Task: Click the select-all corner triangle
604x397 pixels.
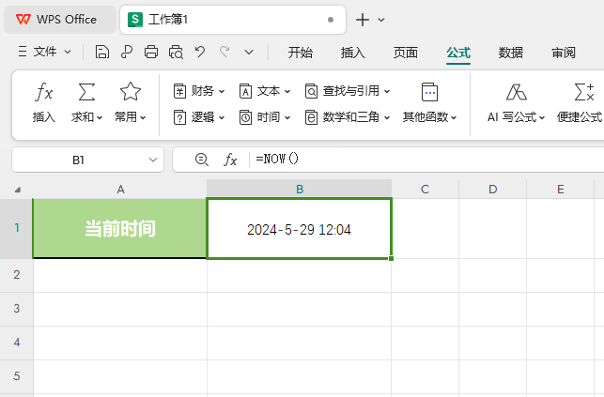Action: pyautogui.click(x=17, y=190)
